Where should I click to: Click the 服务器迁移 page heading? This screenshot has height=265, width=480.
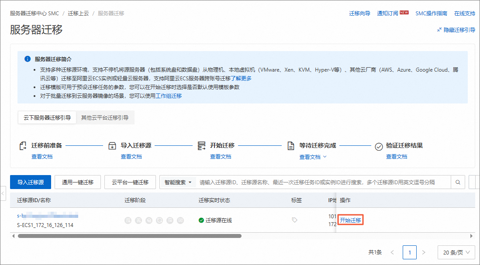pos(36,30)
